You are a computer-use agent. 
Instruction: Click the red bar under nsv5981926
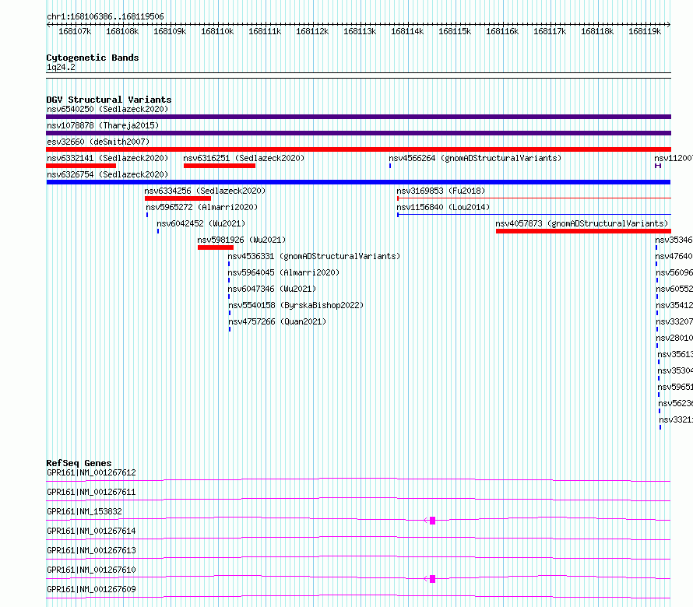pyautogui.click(x=216, y=247)
